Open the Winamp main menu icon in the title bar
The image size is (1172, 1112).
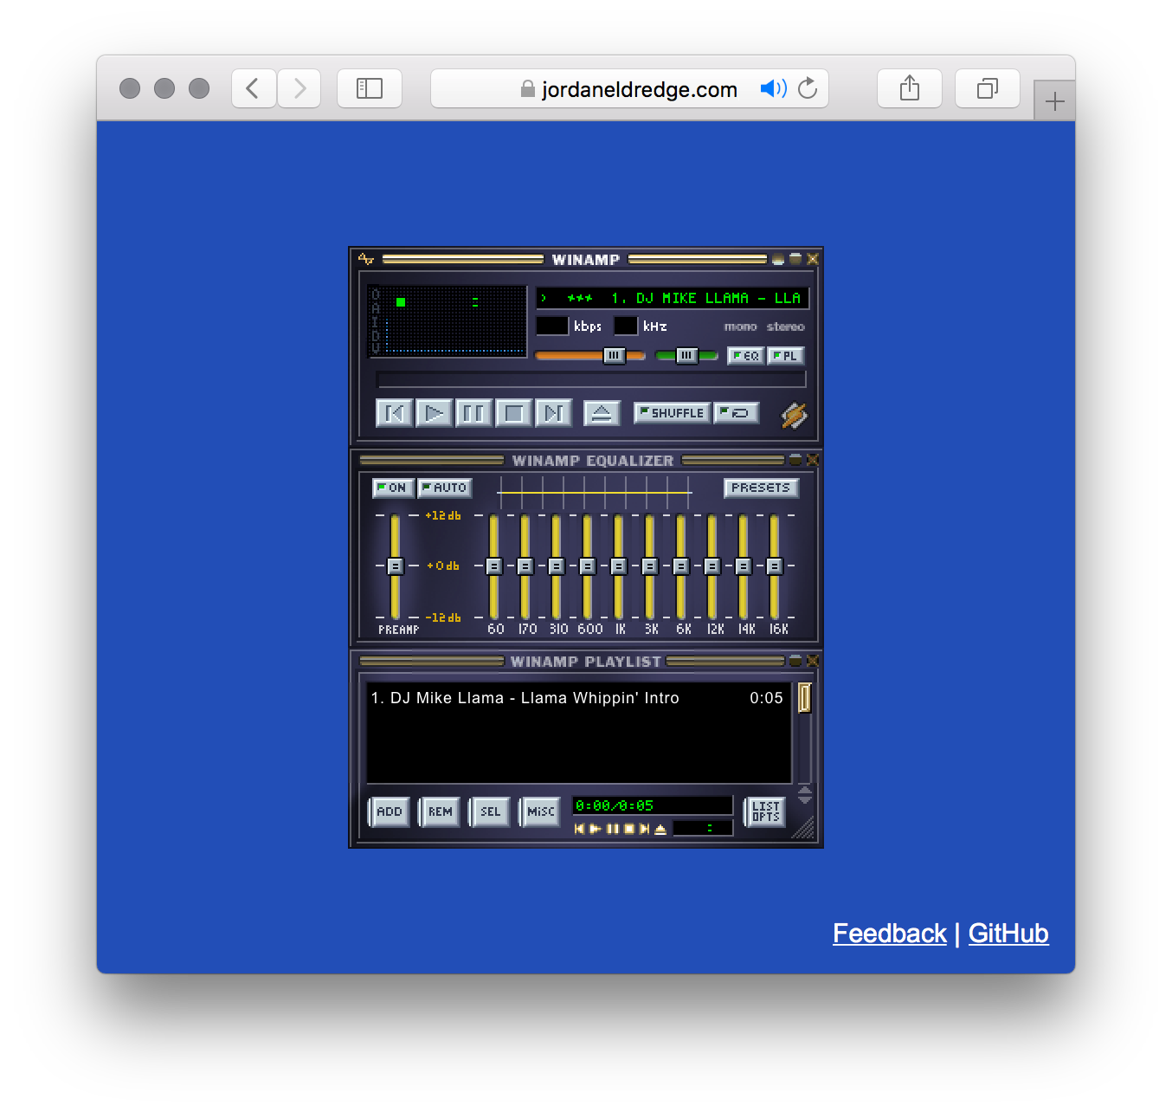click(x=366, y=259)
